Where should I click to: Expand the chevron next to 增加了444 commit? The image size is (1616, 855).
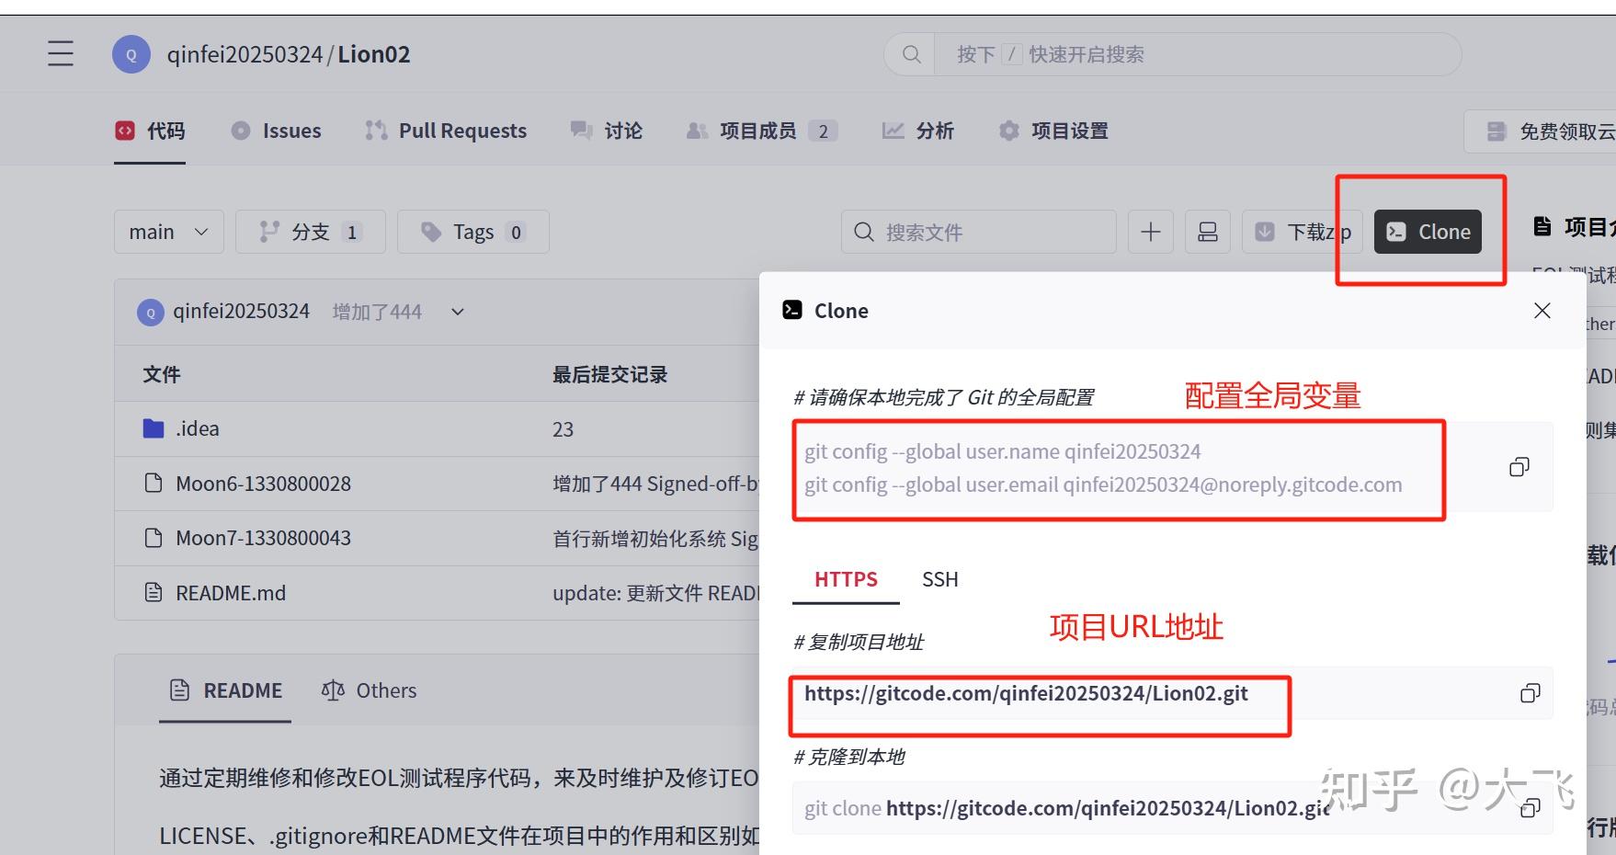pos(457,312)
